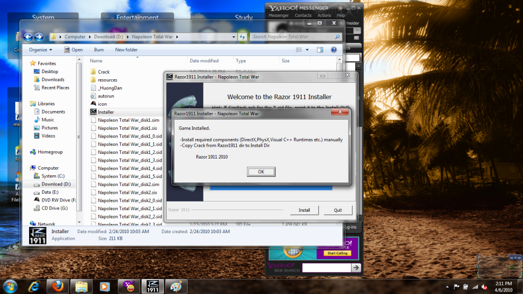
Task: Sort files by Type column
Action: [x=241, y=61]
